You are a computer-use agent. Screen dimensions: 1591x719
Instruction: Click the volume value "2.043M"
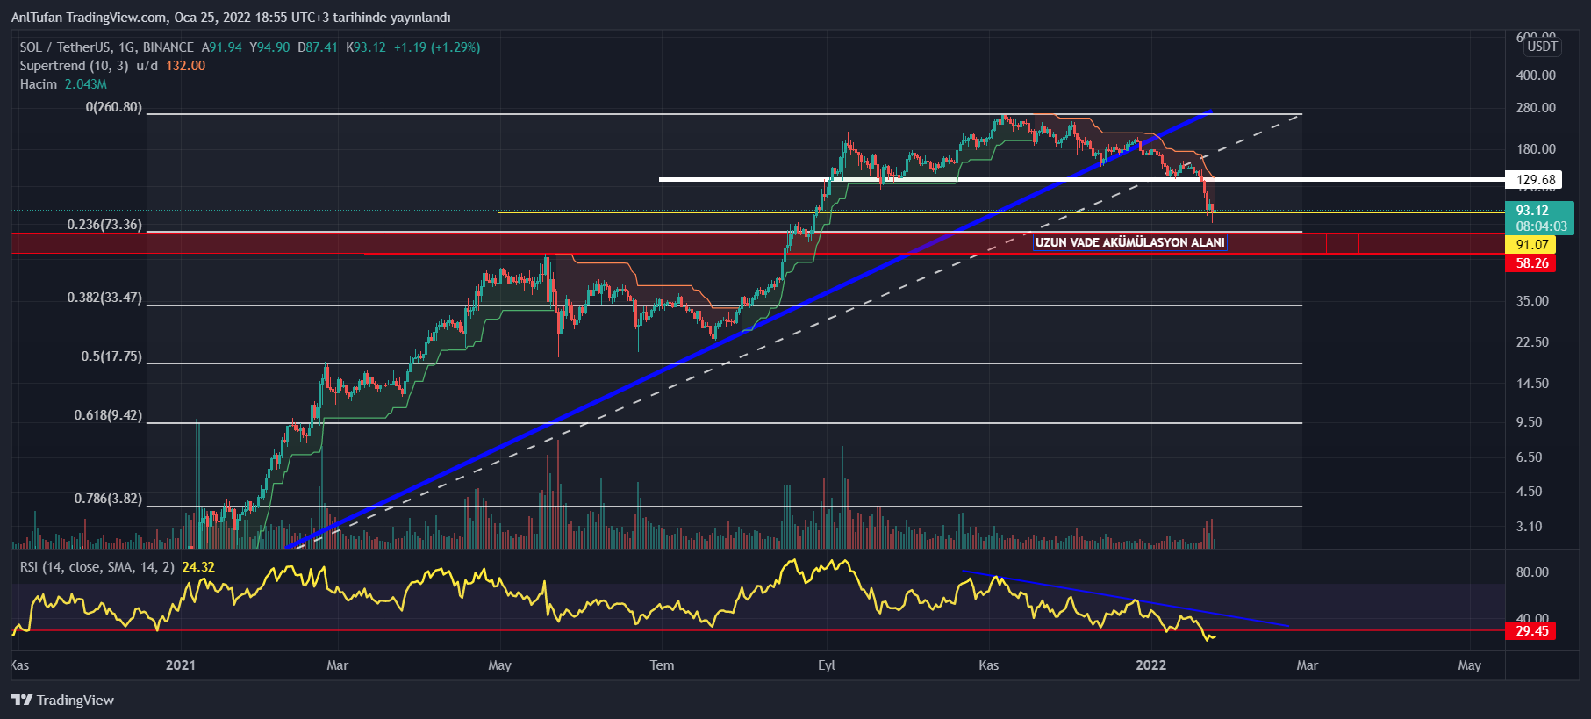point(86,84)
